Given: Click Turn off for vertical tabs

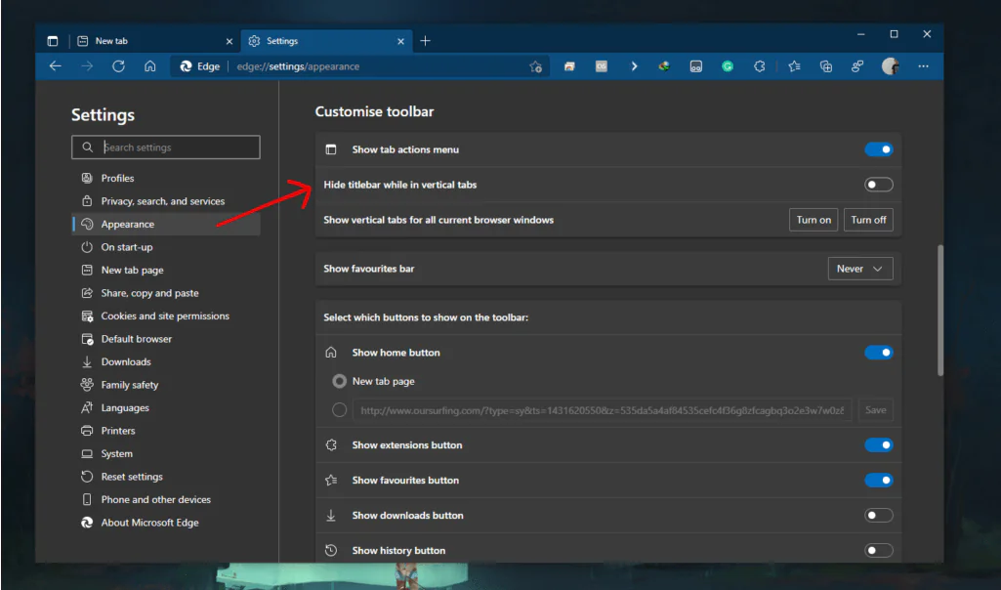Looking at the screenshot, I should click(868, 220).
